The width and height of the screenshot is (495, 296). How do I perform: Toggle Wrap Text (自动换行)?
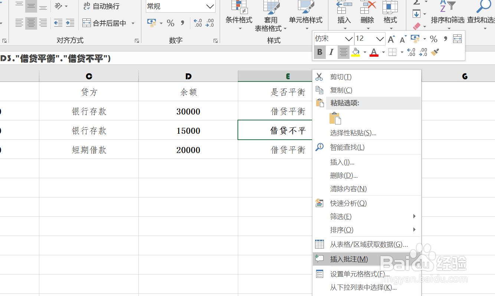(101, 6)
